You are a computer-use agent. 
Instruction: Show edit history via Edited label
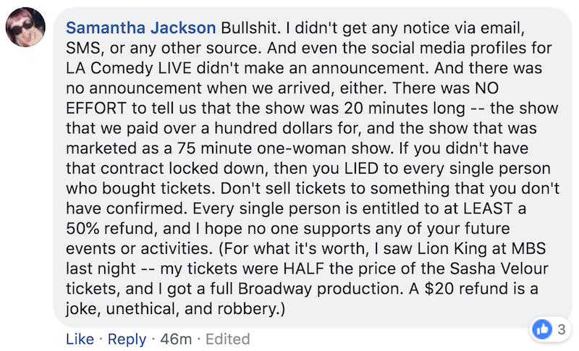click(x=227, y=339)
